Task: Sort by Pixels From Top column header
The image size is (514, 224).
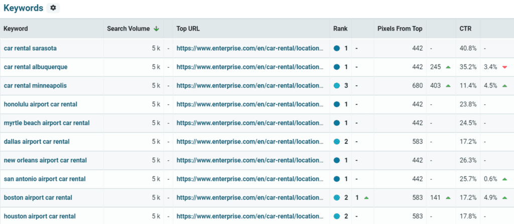Action: [x=400, y=29]
